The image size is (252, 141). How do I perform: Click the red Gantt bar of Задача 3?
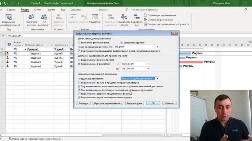[x=191, y=62]
